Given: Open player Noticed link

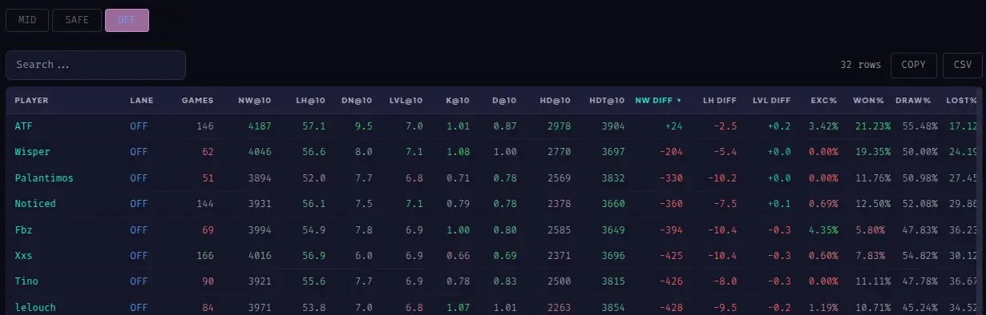Looking at the screenshot, I should coord(35,204).
